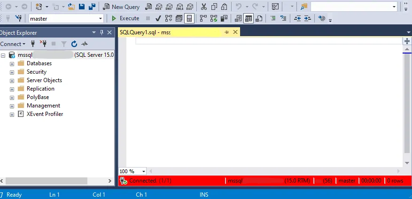Toggle Include Live Query Statistics
The image size is (412, 199).
coord(214,18)
